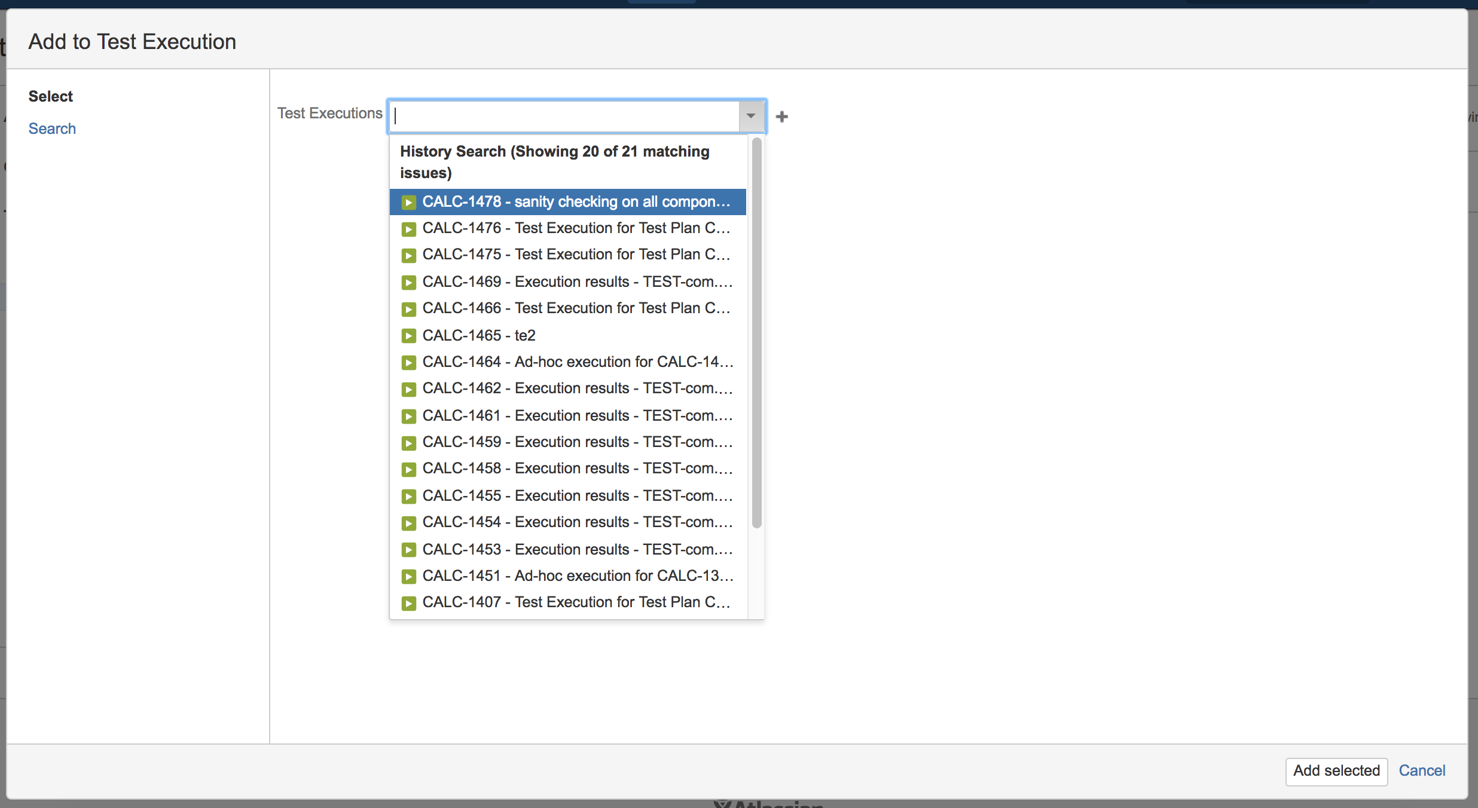Click the execution icon beside CALC-1466
This screenshot has height=808, width=1478.
pos(409,309)
